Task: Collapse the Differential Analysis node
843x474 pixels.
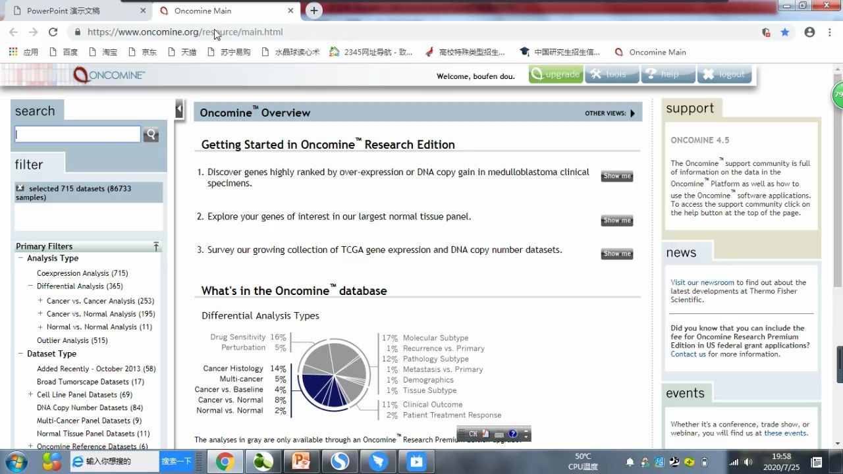Action: 30,286
